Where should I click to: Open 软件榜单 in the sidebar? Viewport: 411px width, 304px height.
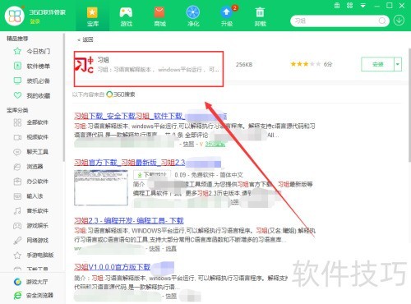[x=32, y=66]
